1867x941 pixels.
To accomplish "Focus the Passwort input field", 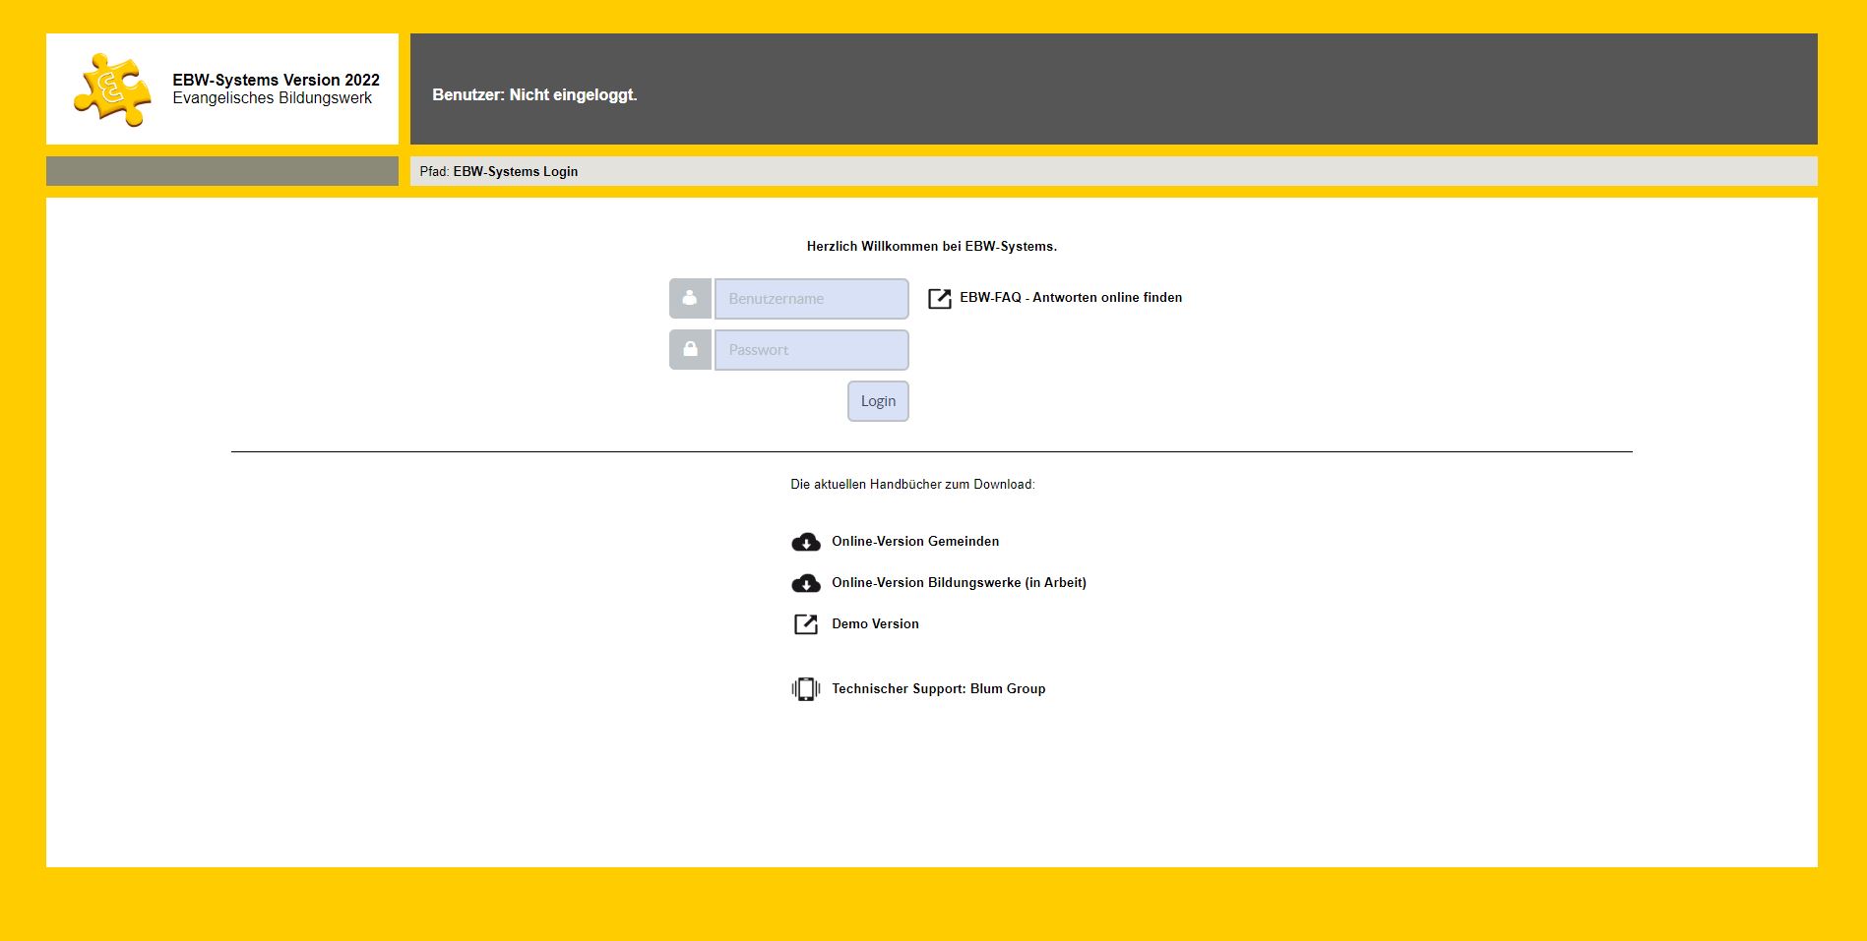I will (812, 350).
